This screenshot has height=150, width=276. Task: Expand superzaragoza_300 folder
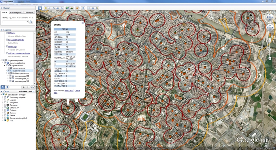tap(8, 79)
